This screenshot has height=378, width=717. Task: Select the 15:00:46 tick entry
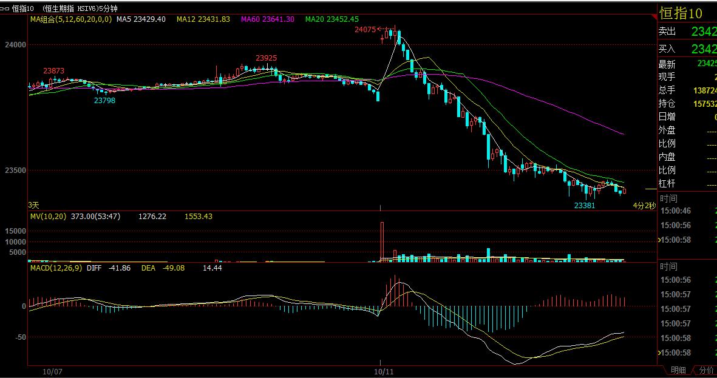676,211
